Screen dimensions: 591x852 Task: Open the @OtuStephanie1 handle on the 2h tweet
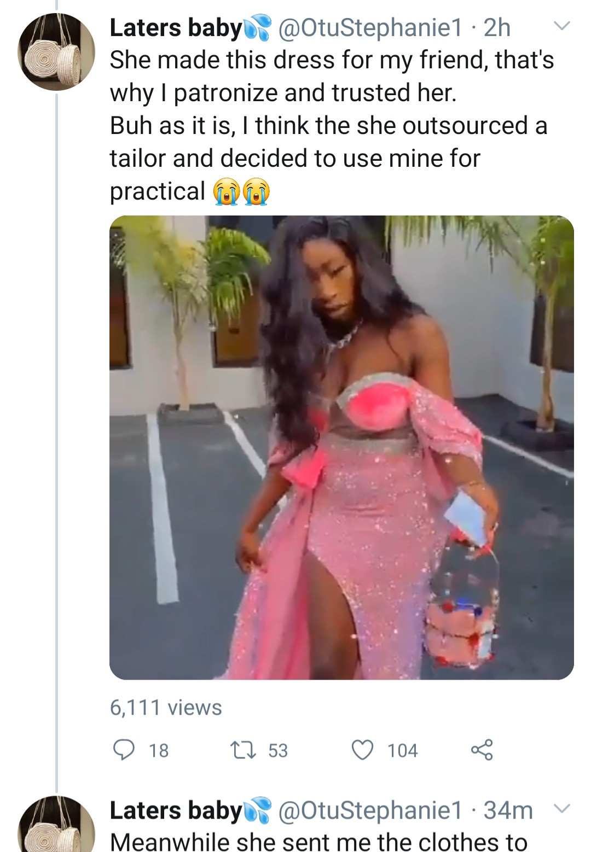pos(370,28)
